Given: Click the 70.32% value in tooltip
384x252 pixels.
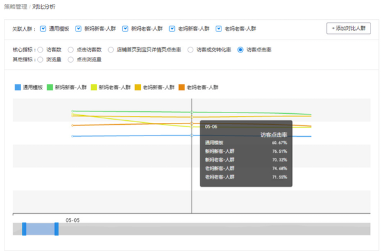Looking at the screenshot, I should point(280,160).
